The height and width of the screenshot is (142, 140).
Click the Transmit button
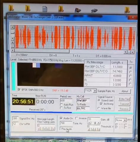124,104
